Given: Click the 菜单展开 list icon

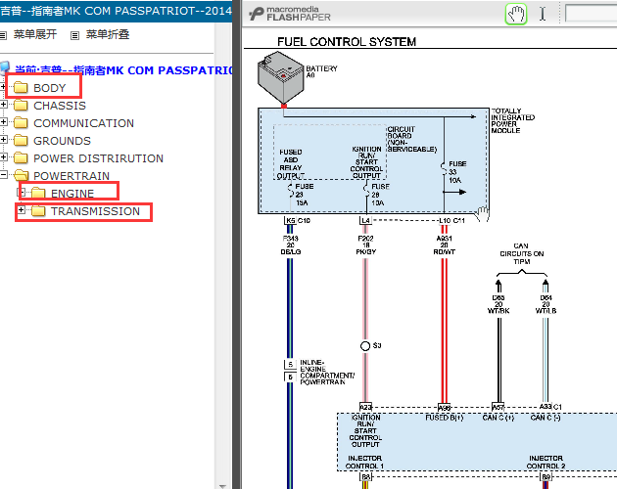Looking at the screenshot, I should tap(3, 36).
